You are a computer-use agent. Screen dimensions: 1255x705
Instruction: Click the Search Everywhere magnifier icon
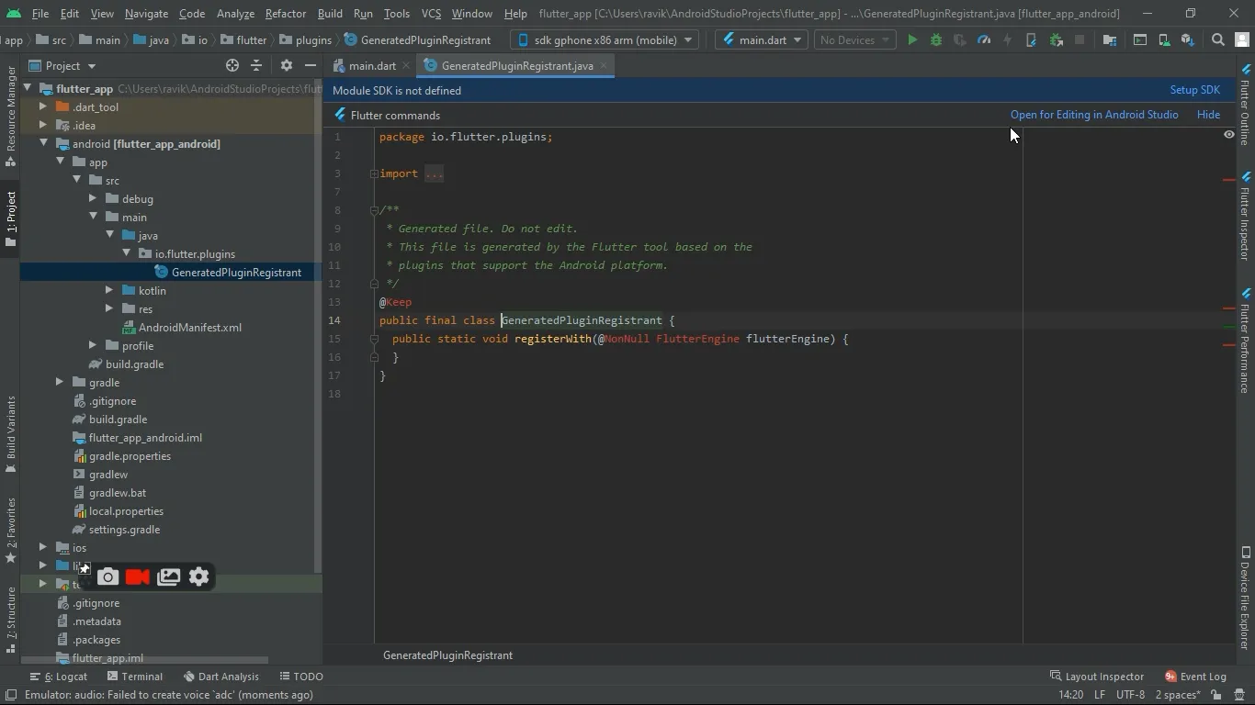click(x=1218, y=40)
